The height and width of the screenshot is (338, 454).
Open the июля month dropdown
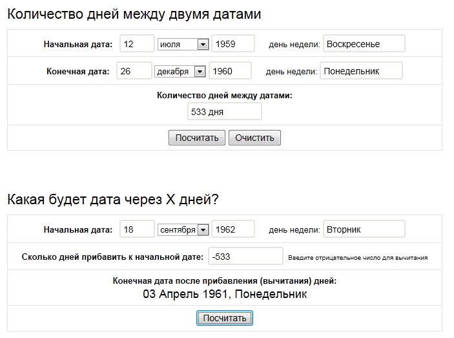[x=183, y=45]
